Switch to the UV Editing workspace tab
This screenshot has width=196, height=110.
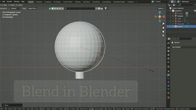click(x=57, y=2)
